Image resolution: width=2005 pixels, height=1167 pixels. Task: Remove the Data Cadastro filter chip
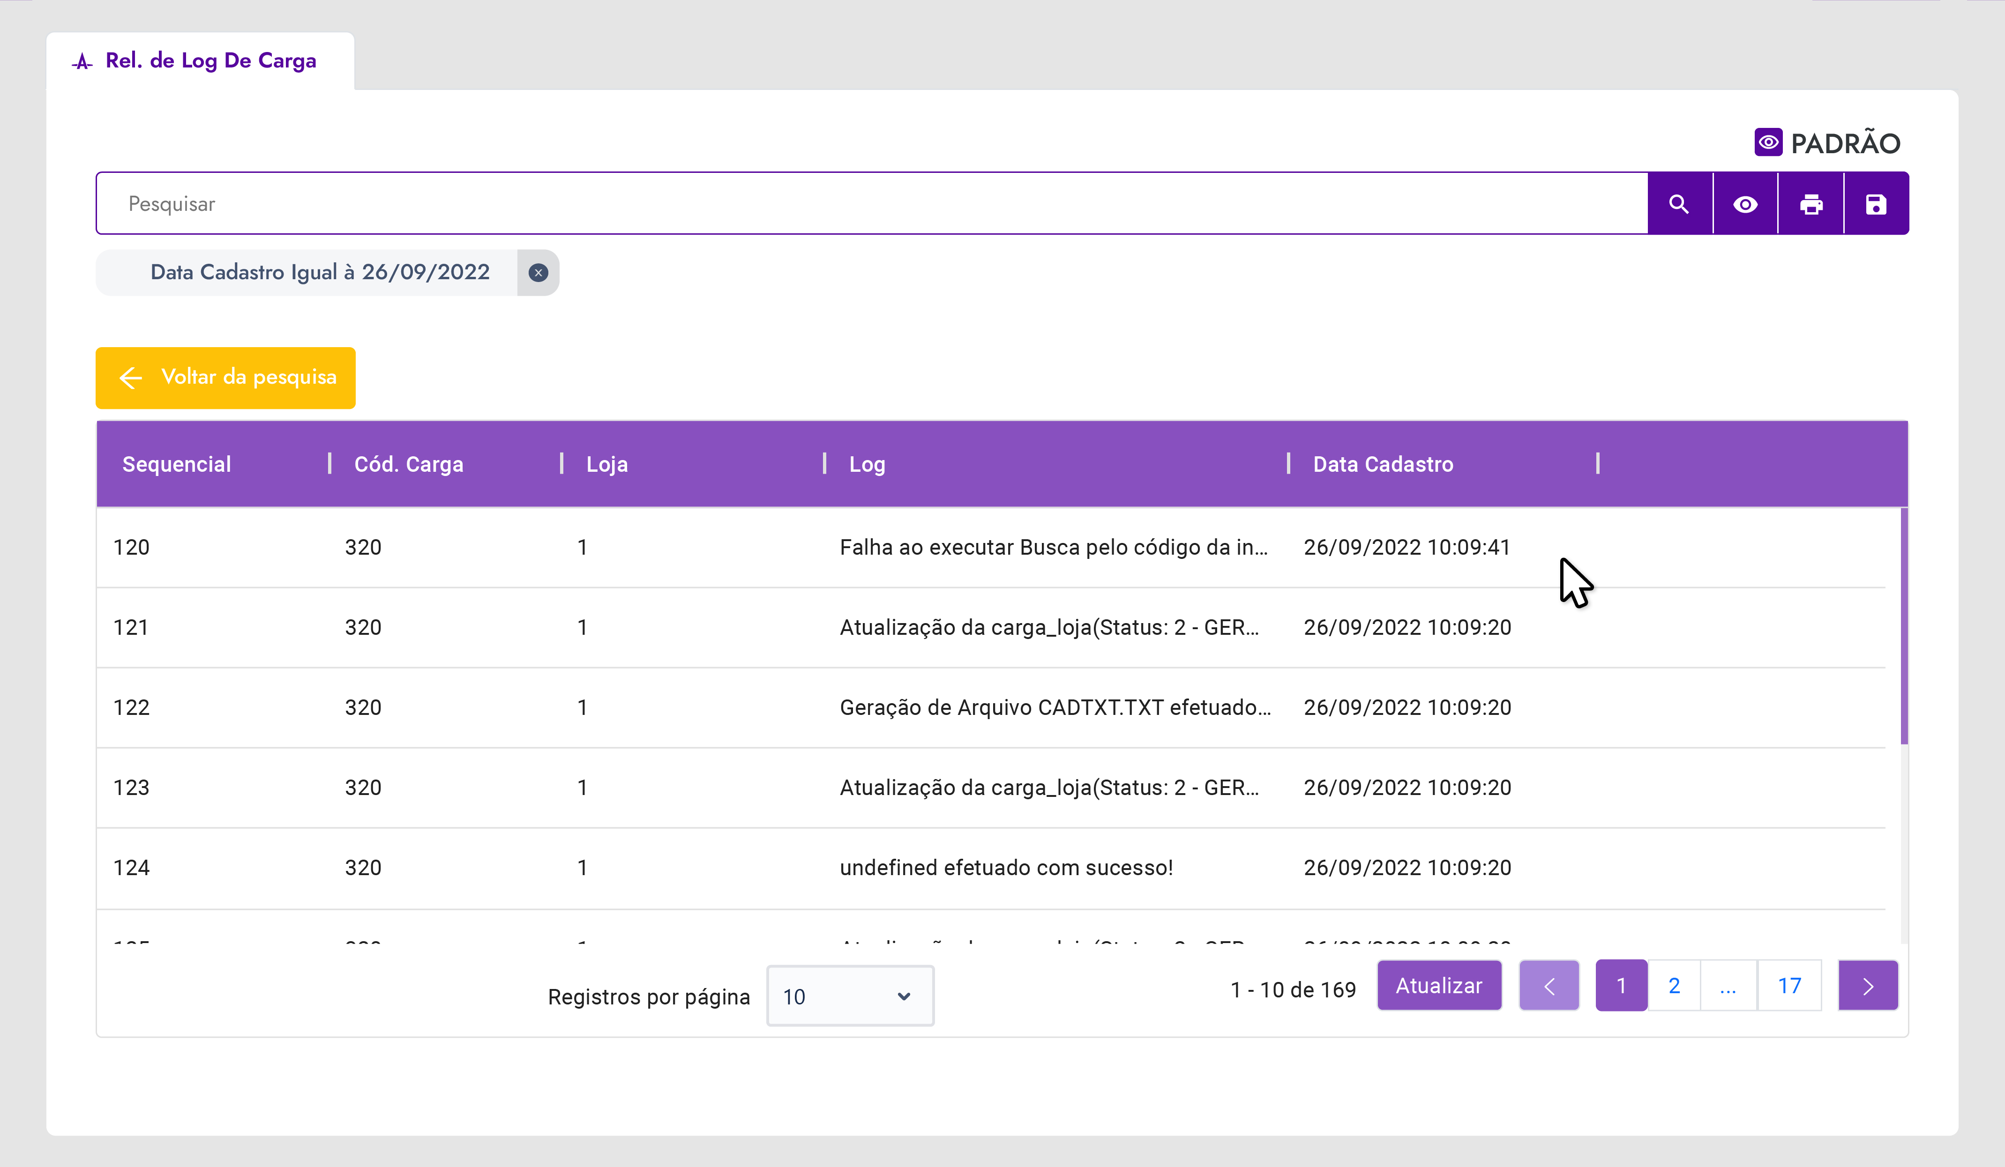538,273
